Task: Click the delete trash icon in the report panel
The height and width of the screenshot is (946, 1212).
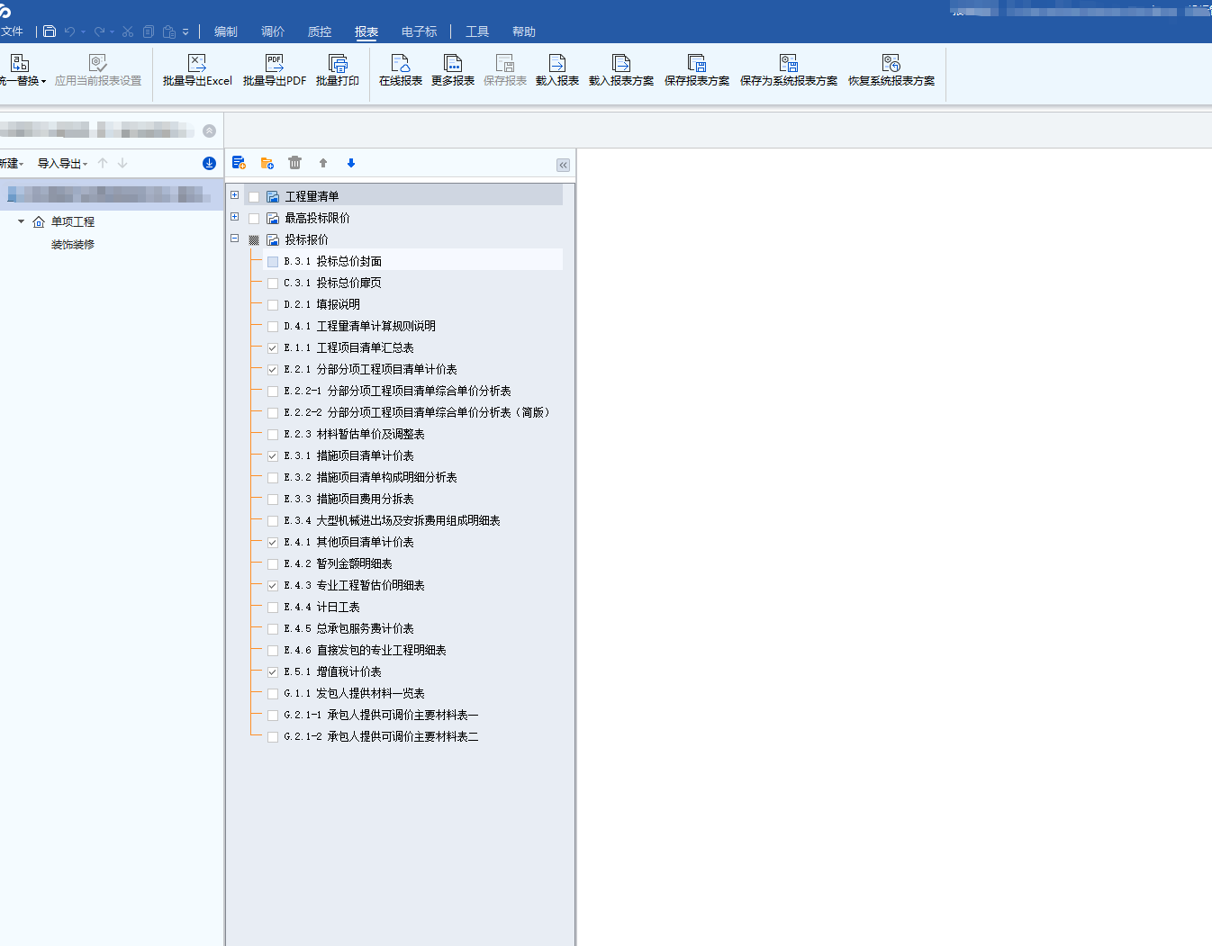Action: (294, 163)
